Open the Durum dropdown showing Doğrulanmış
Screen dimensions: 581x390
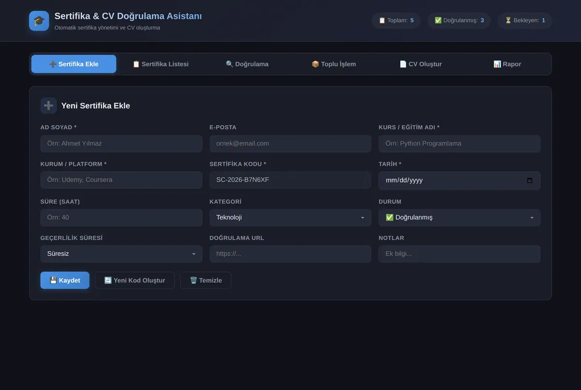[459, 218]
